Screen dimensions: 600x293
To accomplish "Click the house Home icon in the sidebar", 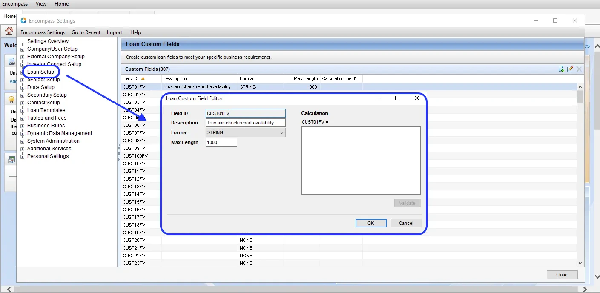I will point(9,31).
